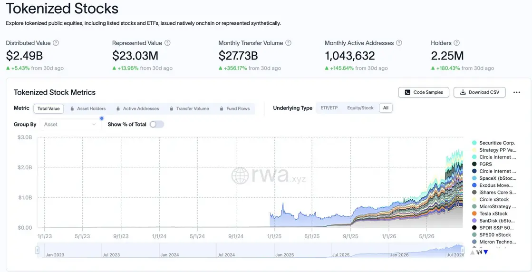Click the lock icon beside Transfer Volume
Viewport: 532px width, 272px height.
pos(171,109)
